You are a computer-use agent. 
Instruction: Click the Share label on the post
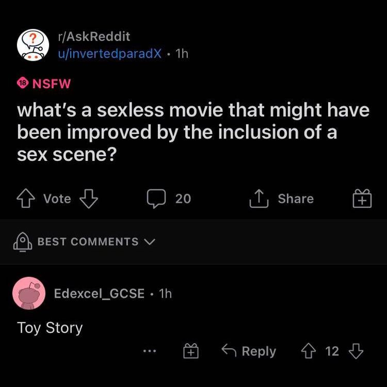tap(296, 199)
